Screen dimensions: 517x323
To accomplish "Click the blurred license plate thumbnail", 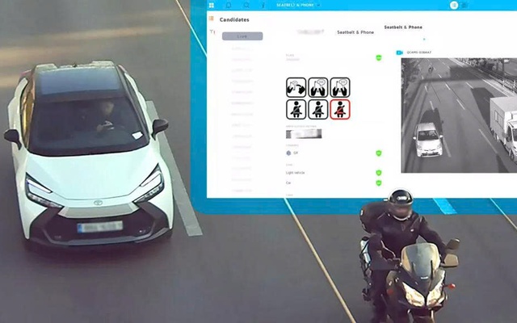I will click(x=304, y=133).
